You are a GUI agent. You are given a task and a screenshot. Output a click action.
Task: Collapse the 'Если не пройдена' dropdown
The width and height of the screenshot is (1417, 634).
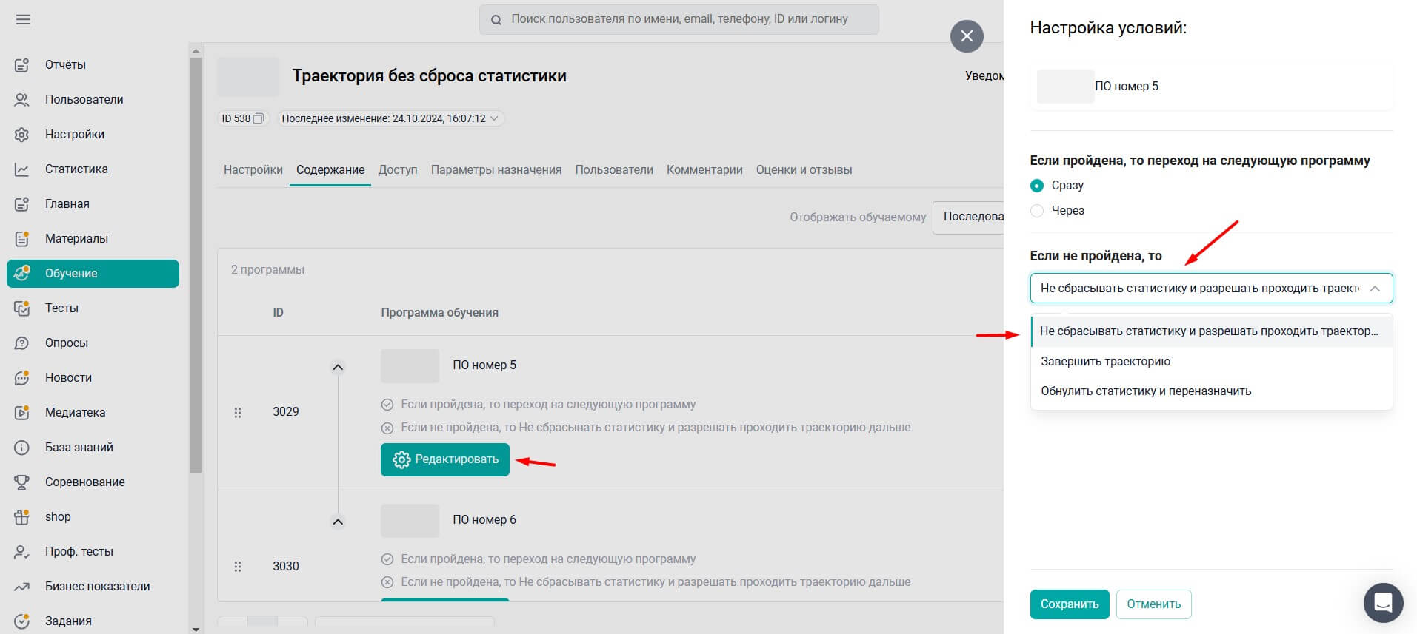[1375, 289]
